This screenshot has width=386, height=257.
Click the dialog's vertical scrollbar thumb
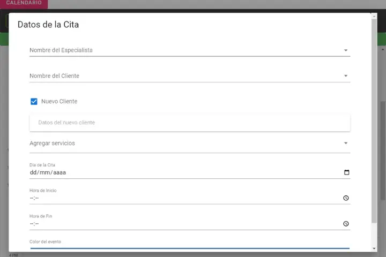pyautogui.click(x=374, y=118)
